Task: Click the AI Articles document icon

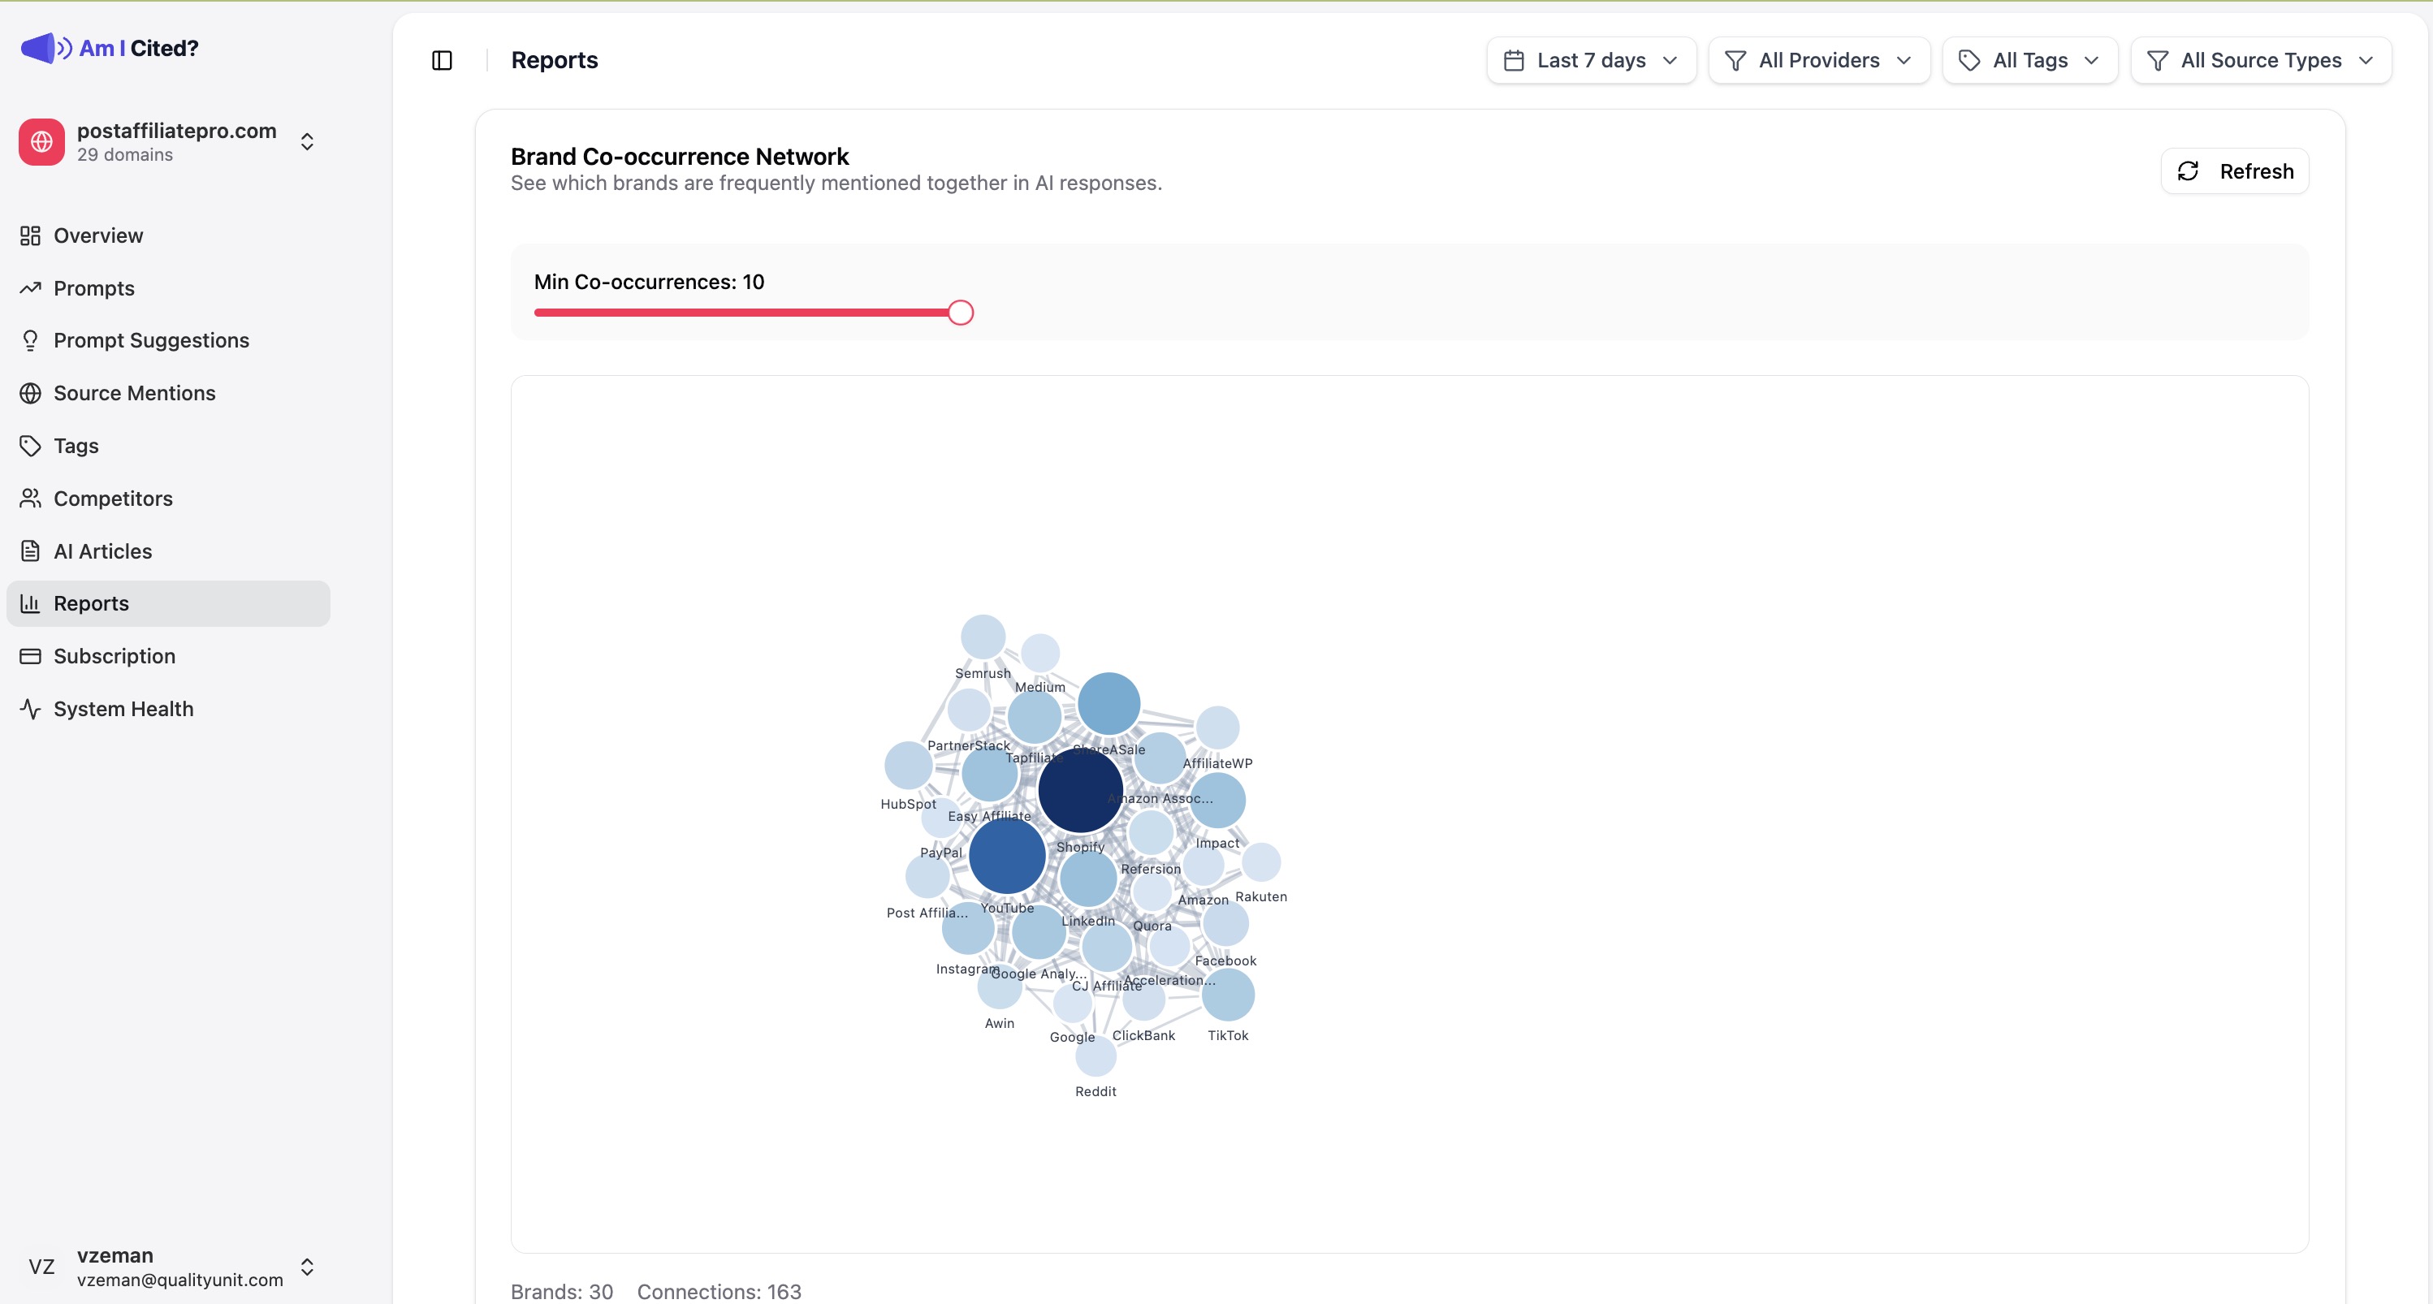Action: [x=31, y=551]
